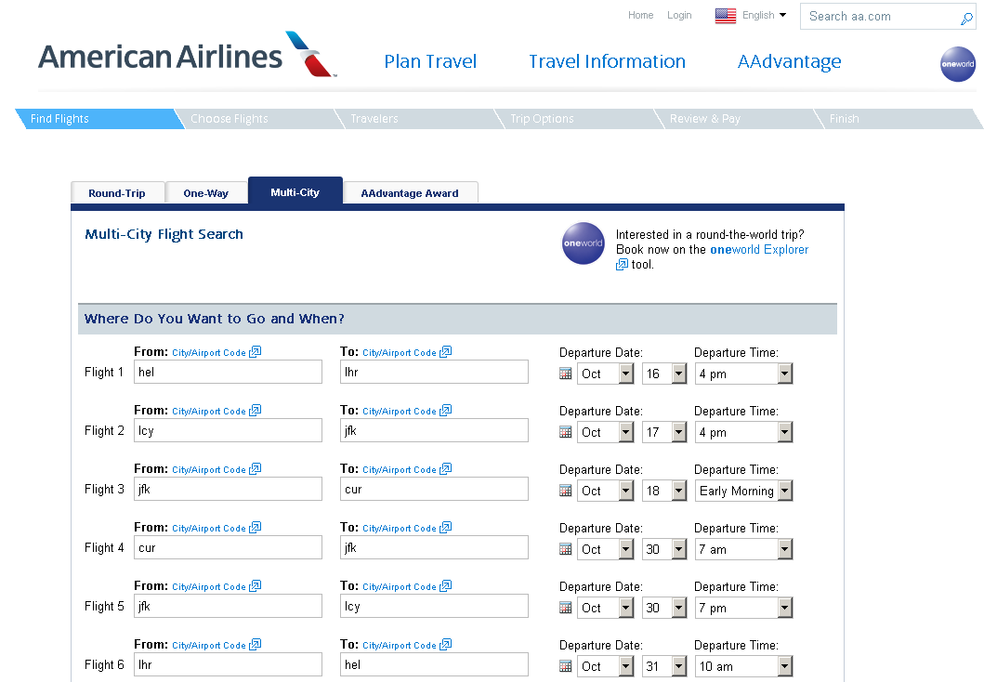The height and width of the screenshot is (682, 997).
Task: Switch to the Round-Trip tab
Action: tap(117, 193)
